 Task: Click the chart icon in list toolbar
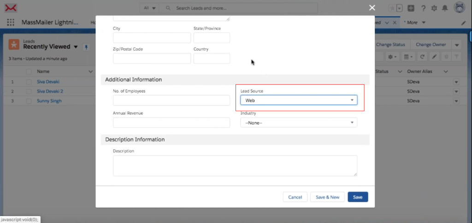(446, 57)
